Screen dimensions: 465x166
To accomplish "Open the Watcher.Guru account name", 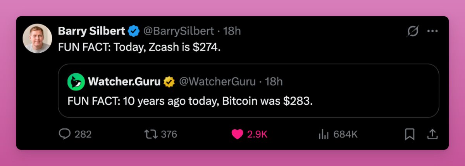I will pyautogui.click(x=124, y=81).
